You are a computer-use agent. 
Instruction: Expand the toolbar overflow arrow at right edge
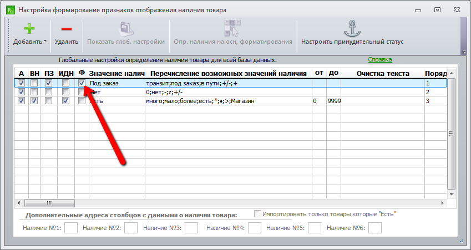(x=463, y=52)
